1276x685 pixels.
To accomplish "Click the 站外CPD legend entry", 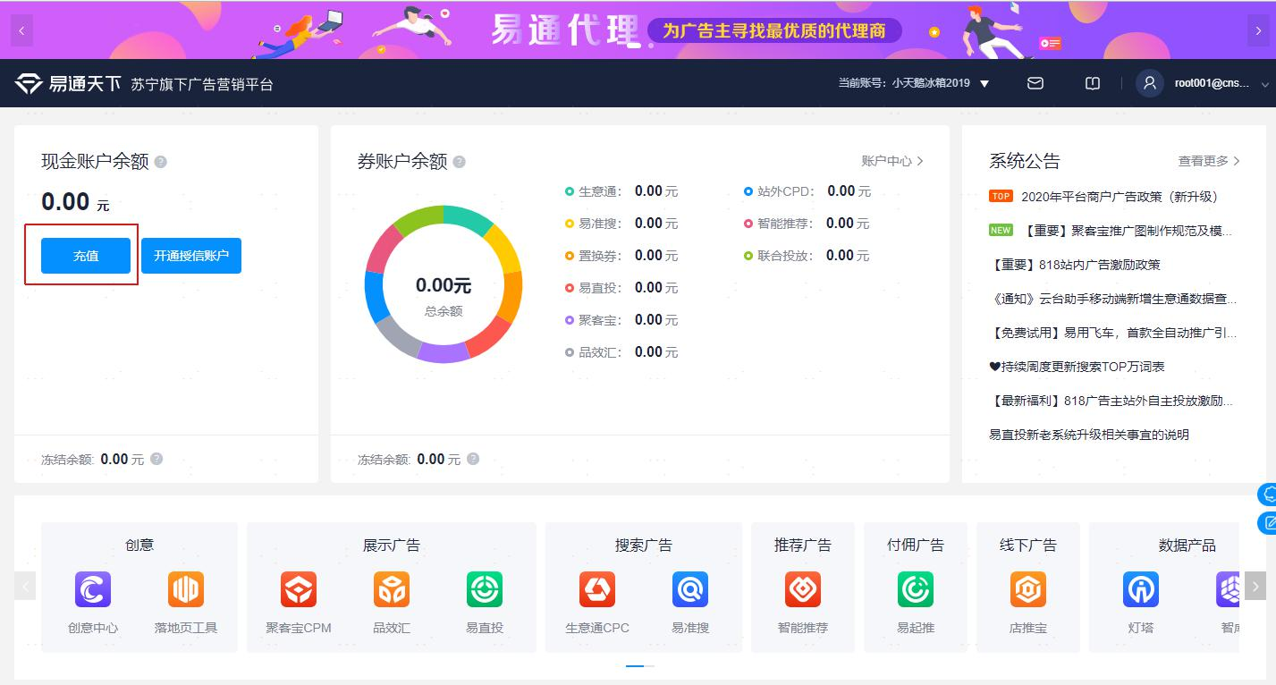I will [x=807, y=191].
